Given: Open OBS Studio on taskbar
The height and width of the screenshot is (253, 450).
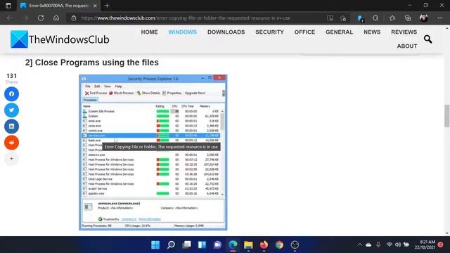Looking at the screenshot, I should point(295,245).
